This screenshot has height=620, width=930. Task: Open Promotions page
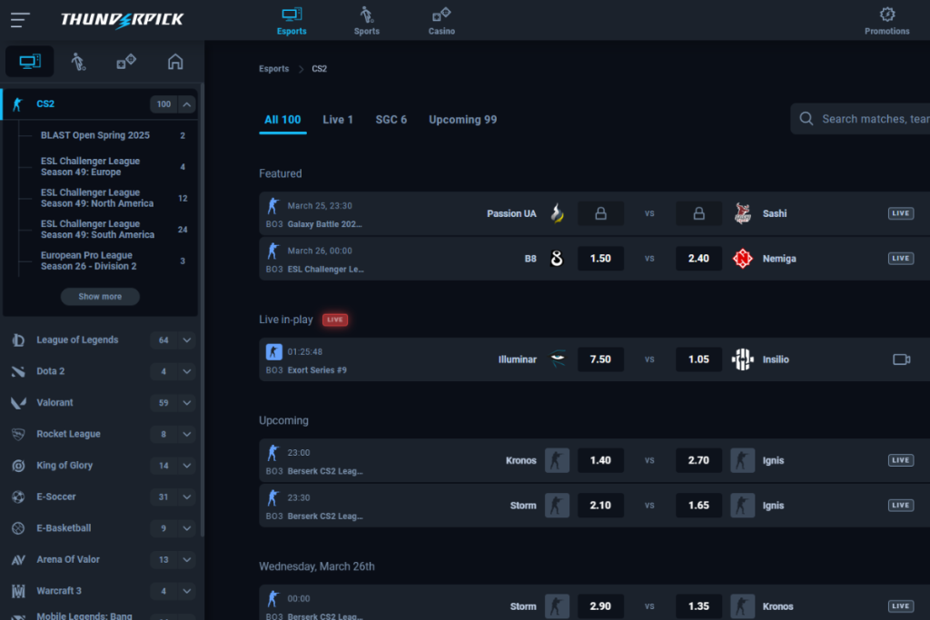point(886,21)
